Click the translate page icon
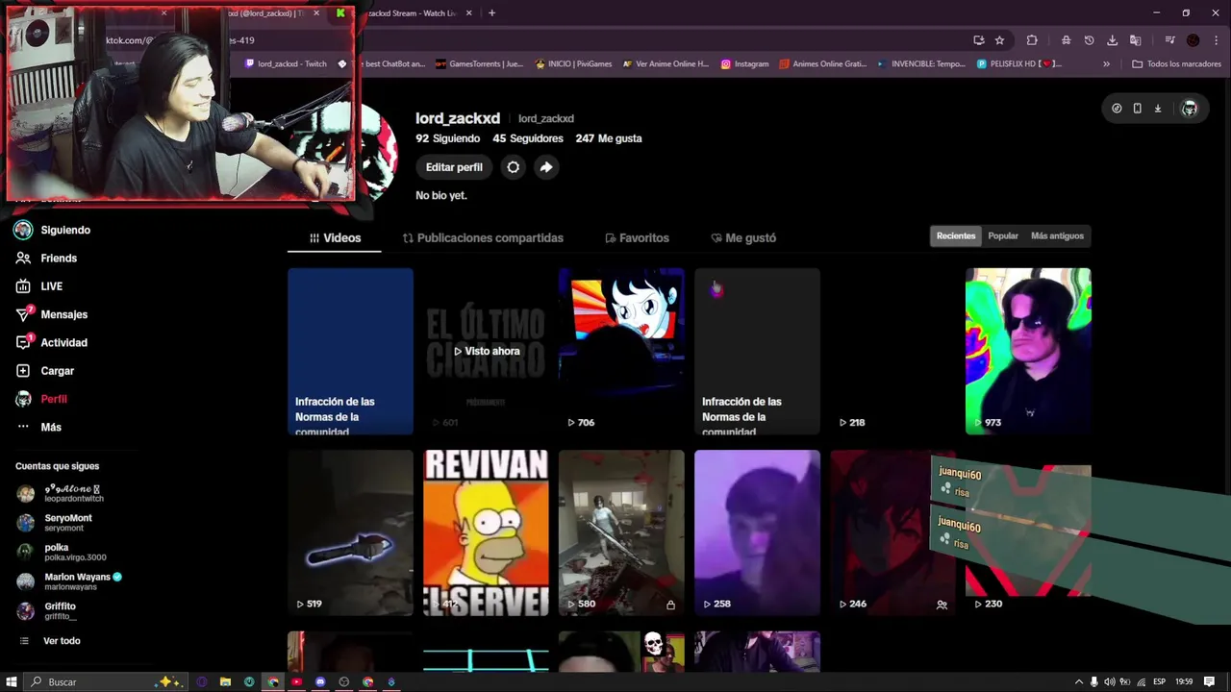This screenshot has height=692, width=1231. pos(1136,40)
